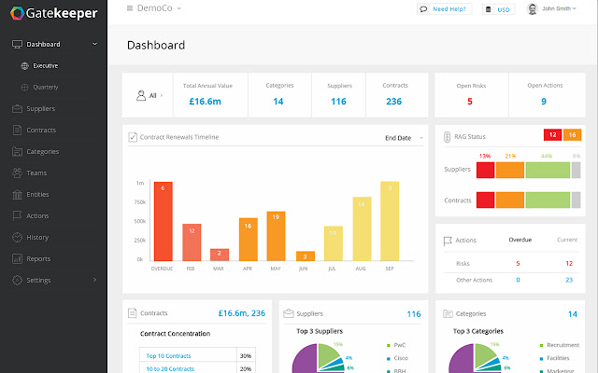The image size is (598, 373).
Task: Go to Contracts in the sidebar
Action: coord(41,131)
